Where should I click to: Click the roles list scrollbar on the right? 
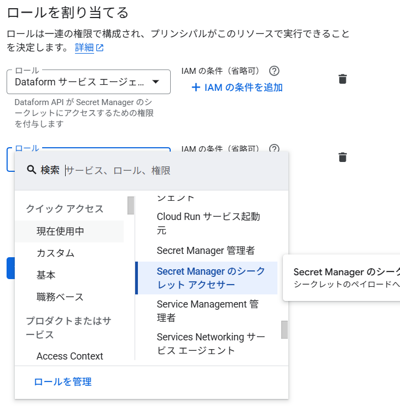pos(284,329)
